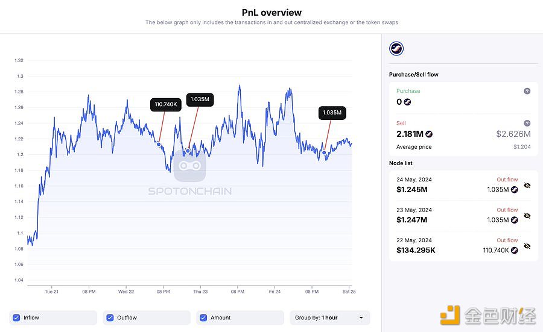Click the Purchase/Sell flow heading

click(x=413, y=74)
